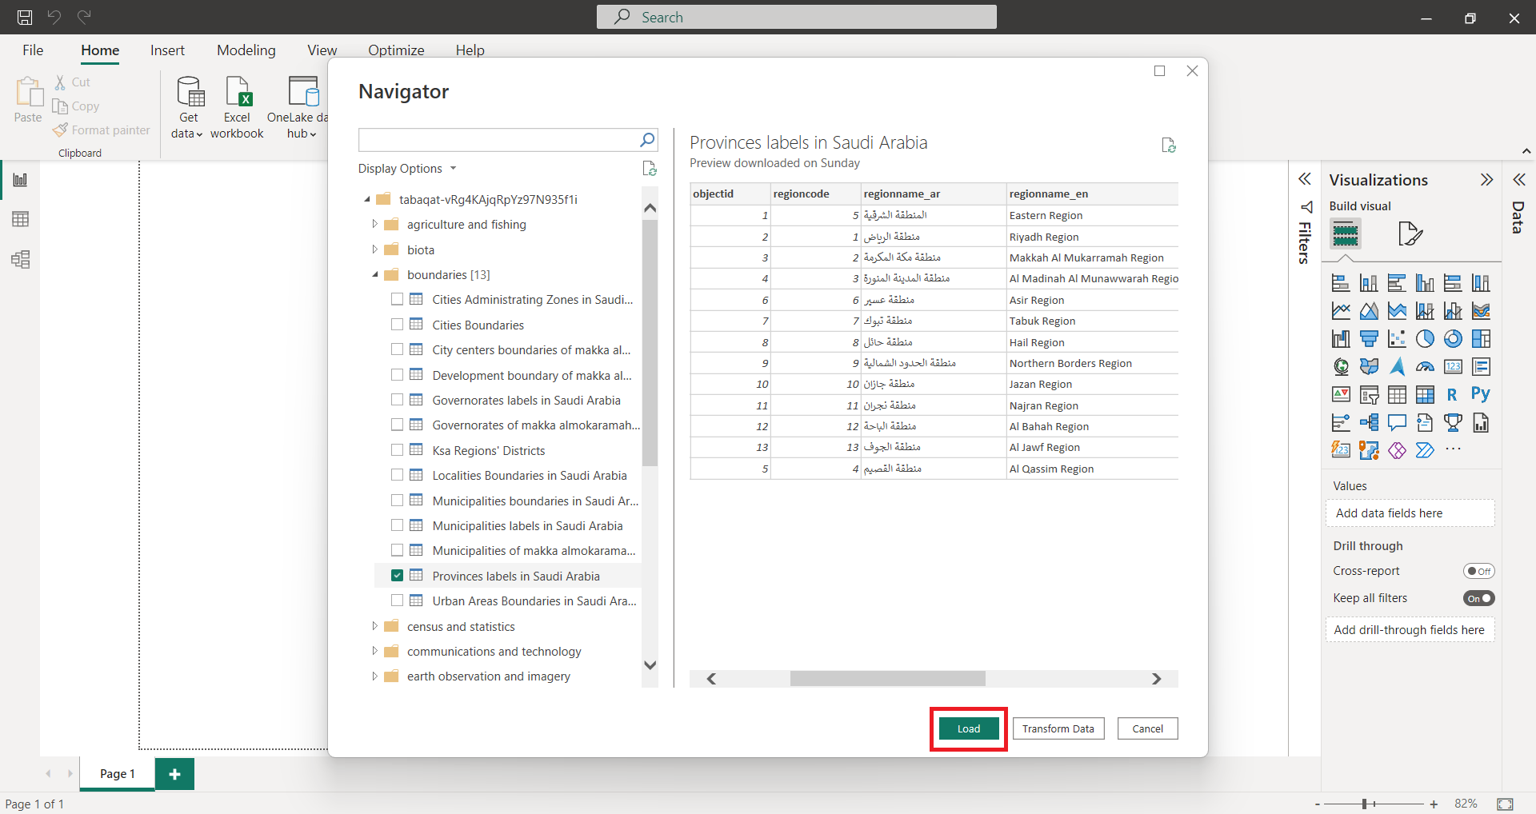
Task: Check City centers boundaries of makka checkbox
Action: coord(397,349)
